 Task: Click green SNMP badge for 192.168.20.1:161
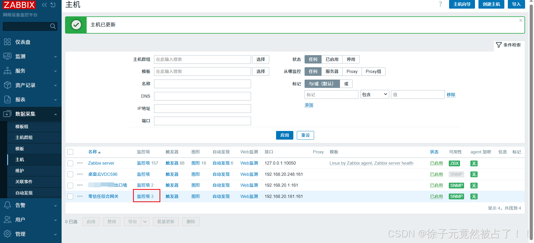456,186
